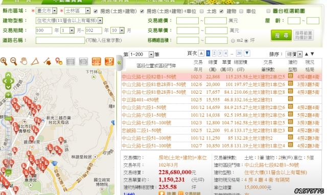
Task: Toggle 房地(土地+建物) checkbox
Action: (x=96, y=11)
